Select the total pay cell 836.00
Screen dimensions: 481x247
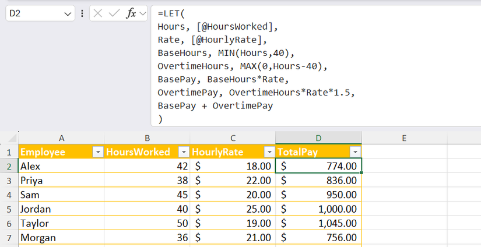(318, 180)
